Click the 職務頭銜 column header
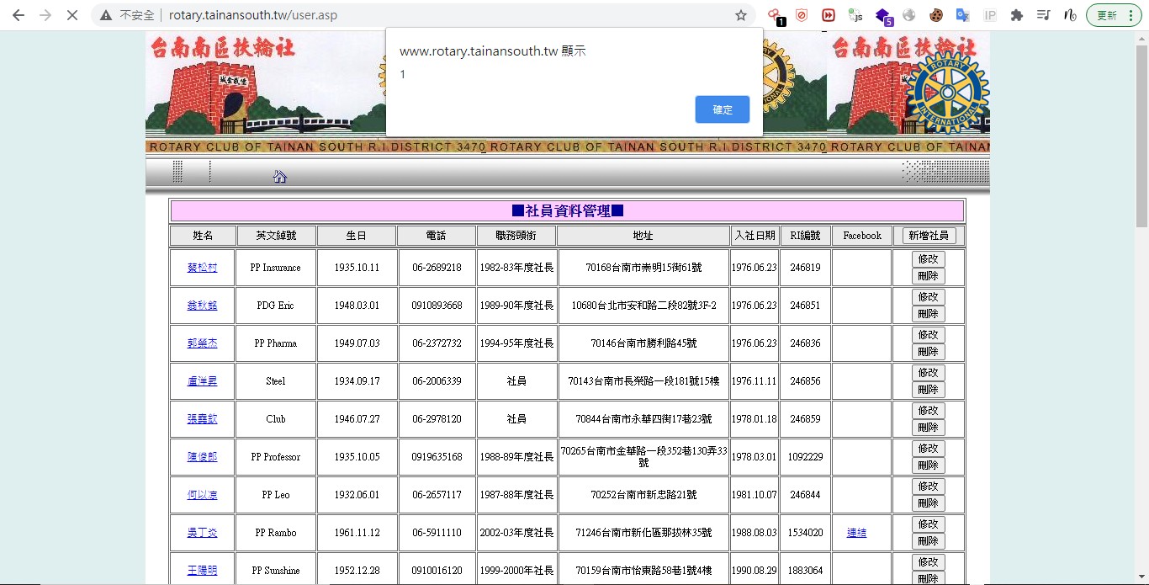Viewport: 1149px width, 585px height. click(x=516, y=236)
